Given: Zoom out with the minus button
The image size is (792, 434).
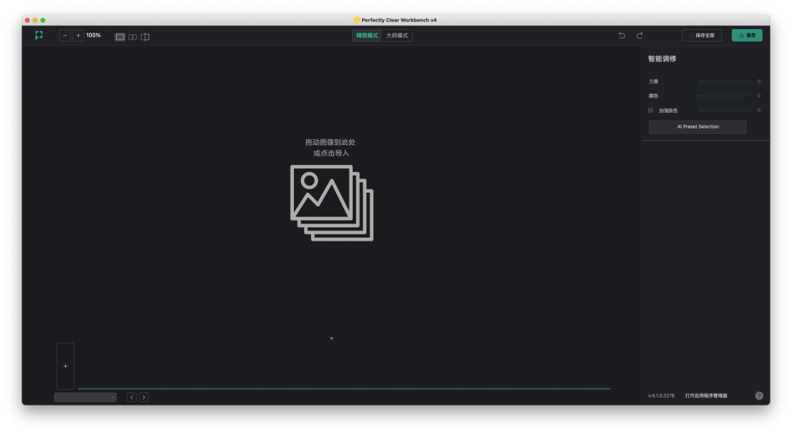Looking at the screenshot, I should [65, 36].
